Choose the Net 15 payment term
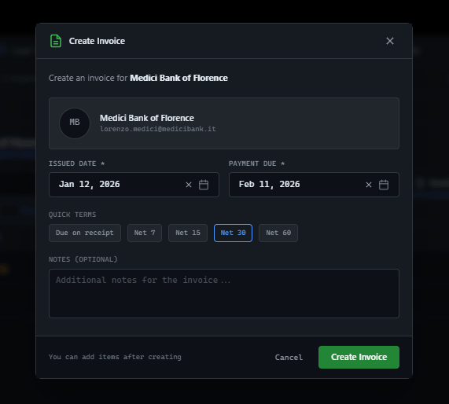Viewport: 449px width, 404px height. point(188,233)
